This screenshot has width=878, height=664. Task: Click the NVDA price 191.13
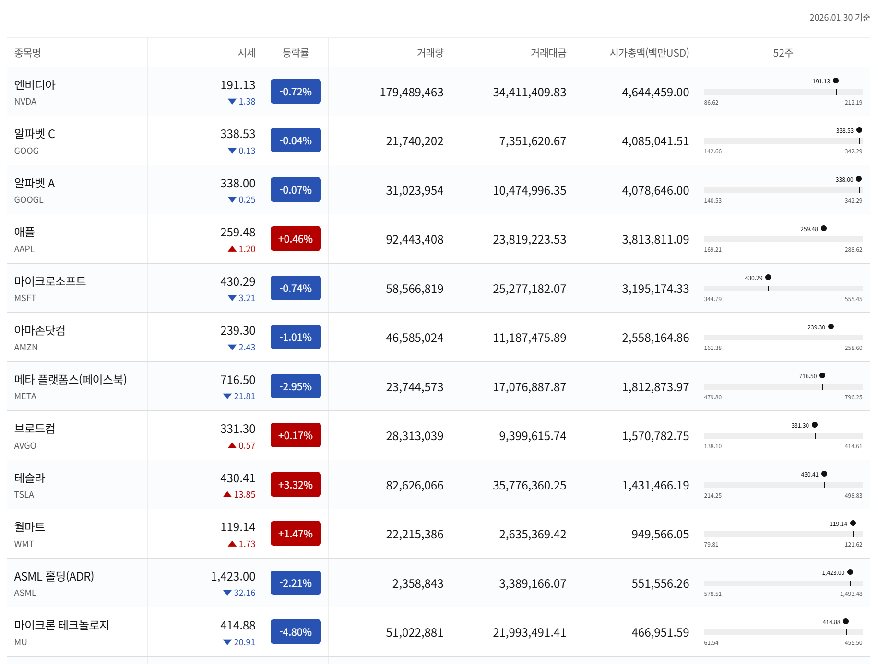pos(238,85)
